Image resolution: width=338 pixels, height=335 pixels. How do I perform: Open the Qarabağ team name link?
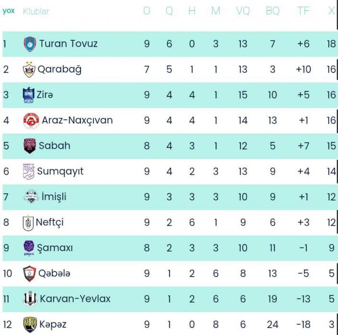(59, 69)
